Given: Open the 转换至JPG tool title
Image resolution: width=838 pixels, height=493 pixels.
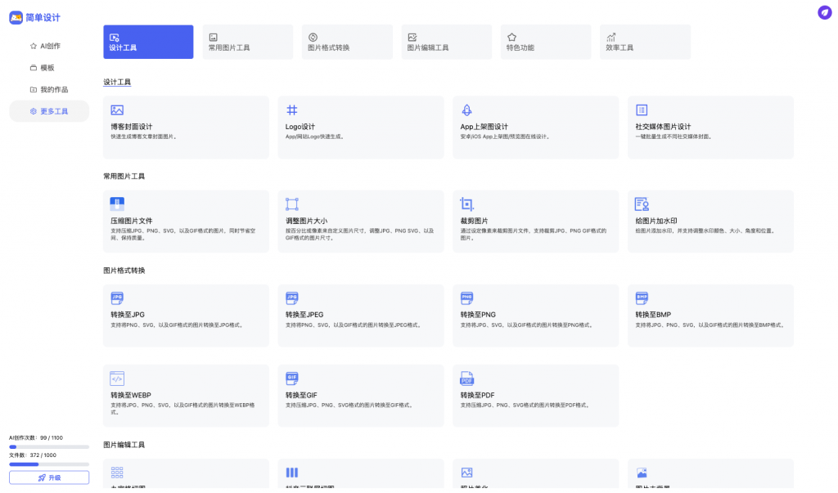Looking at the screenshot, I should [128, 315].
